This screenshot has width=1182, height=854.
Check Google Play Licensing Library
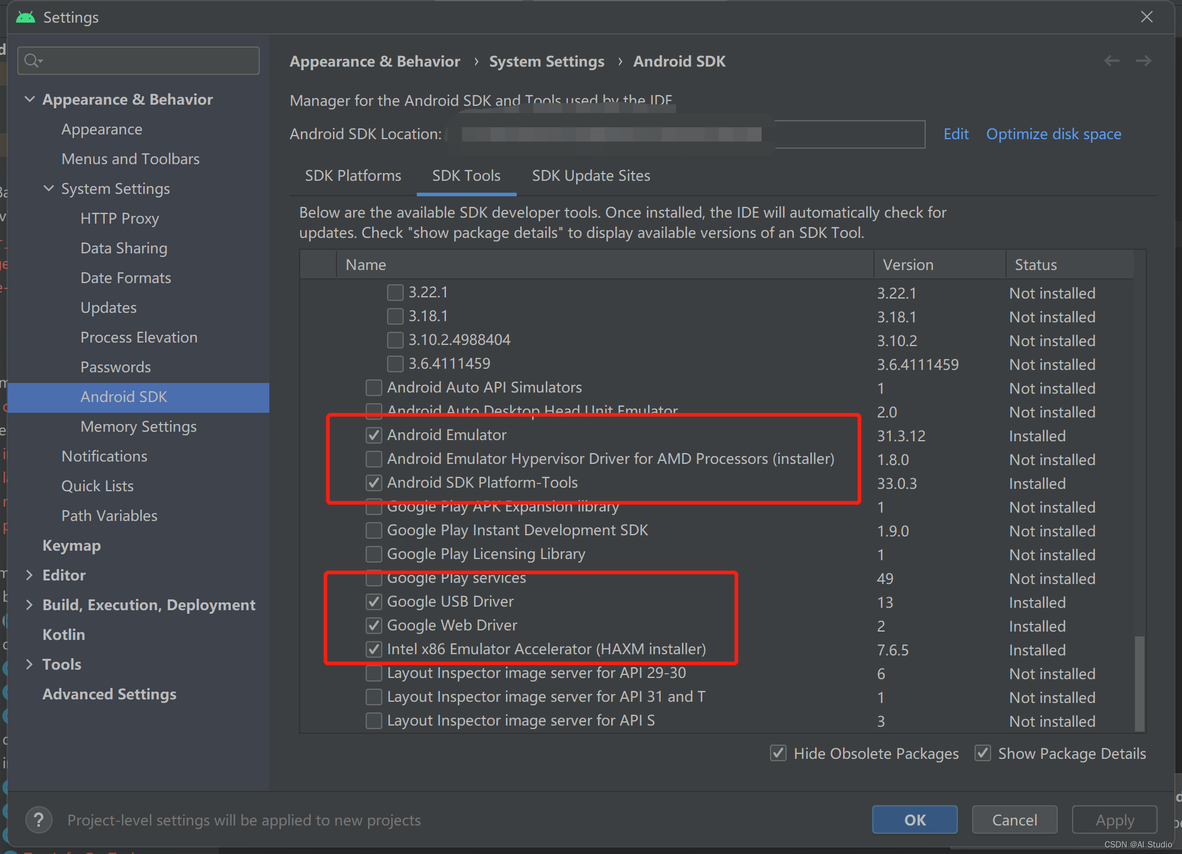click(374, 554)
